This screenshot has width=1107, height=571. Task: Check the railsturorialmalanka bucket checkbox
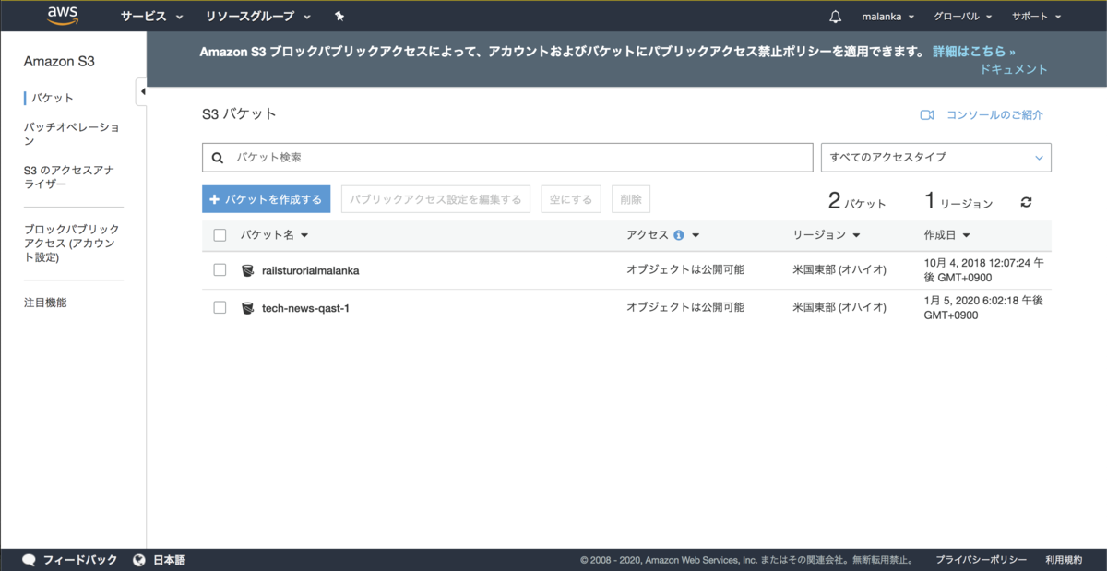[220, 270]
